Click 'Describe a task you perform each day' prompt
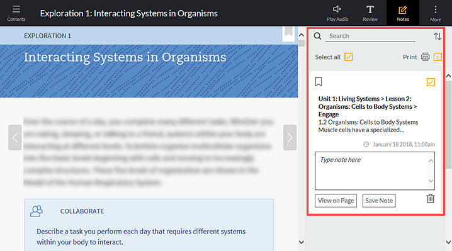The image size is (452, 251). coord(141,237)
